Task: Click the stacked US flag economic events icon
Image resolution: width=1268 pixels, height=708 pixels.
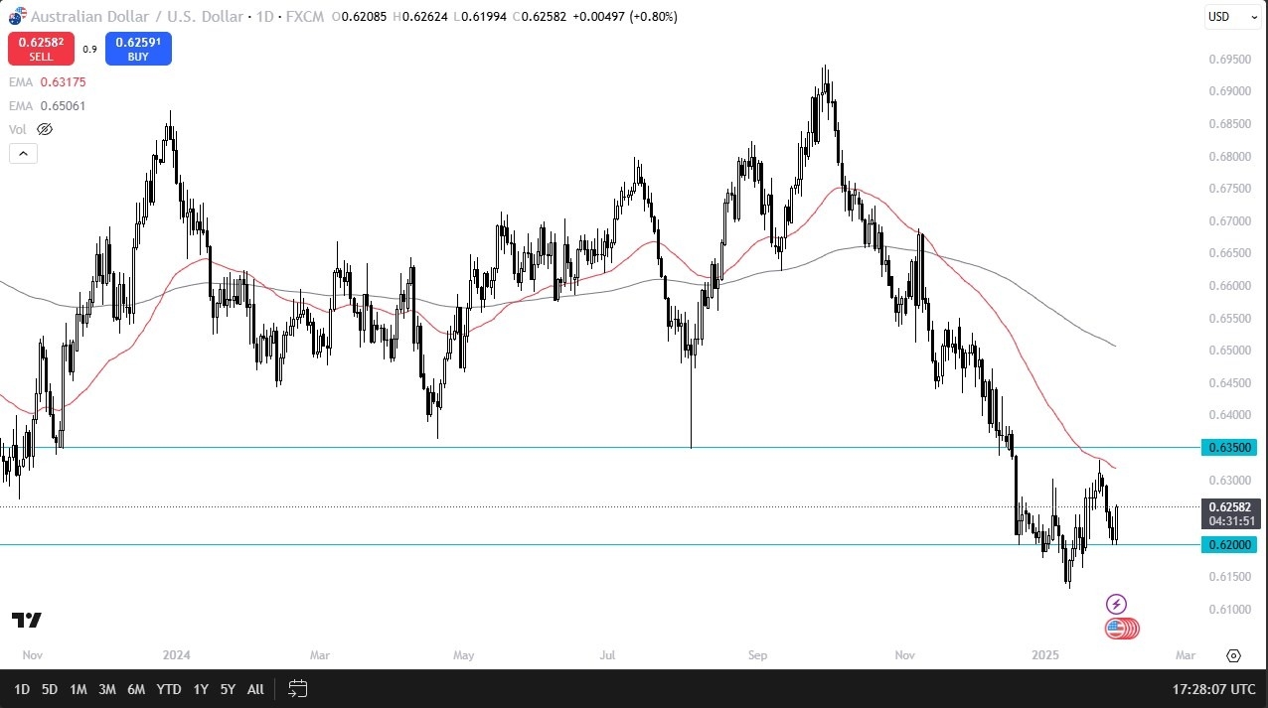Action: 1121,628
